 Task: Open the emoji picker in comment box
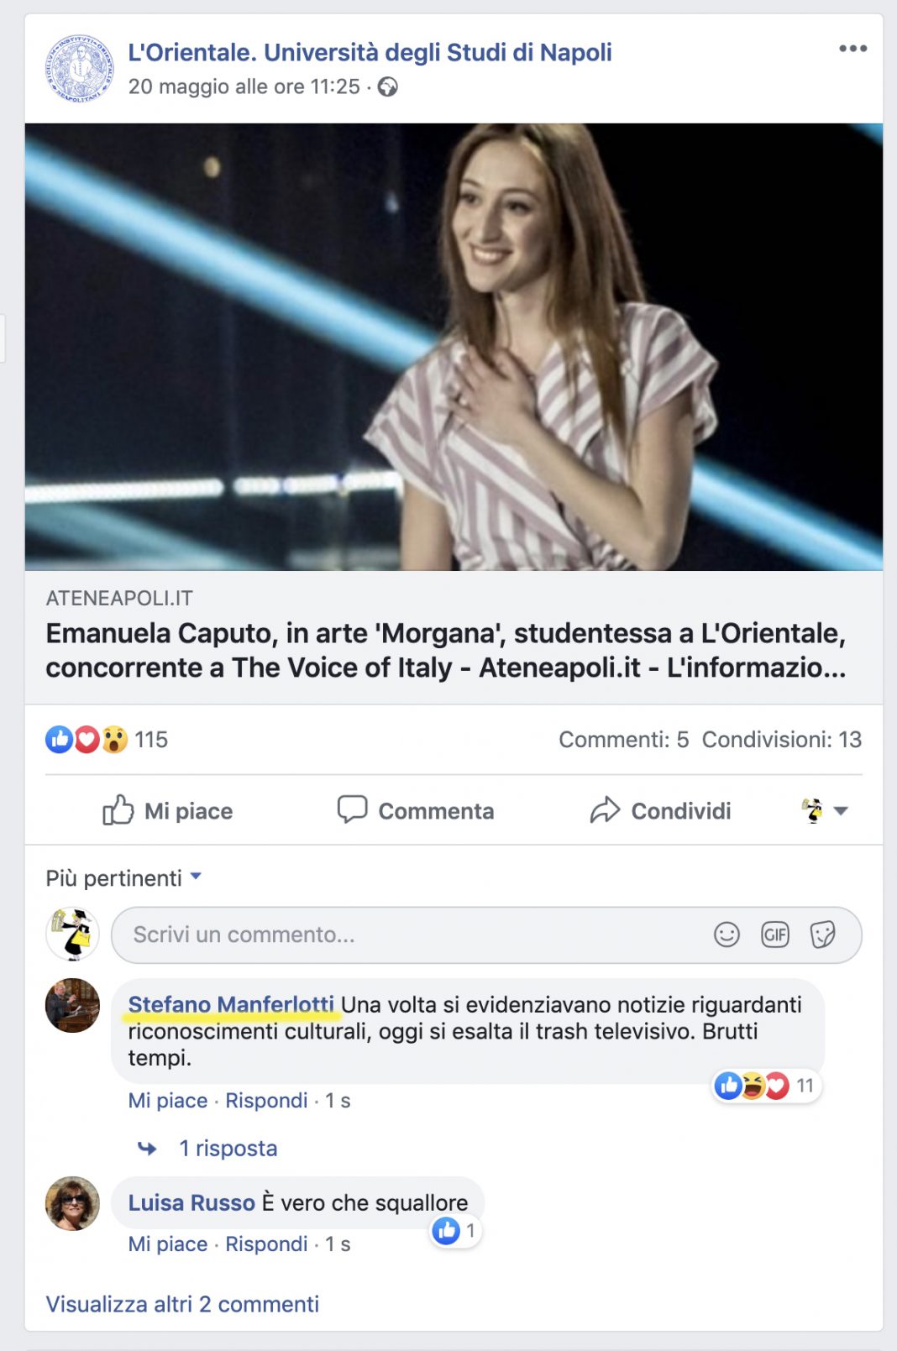[727, 935]
